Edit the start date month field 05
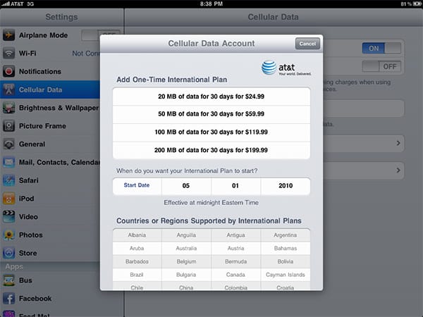 click(186, 186)
